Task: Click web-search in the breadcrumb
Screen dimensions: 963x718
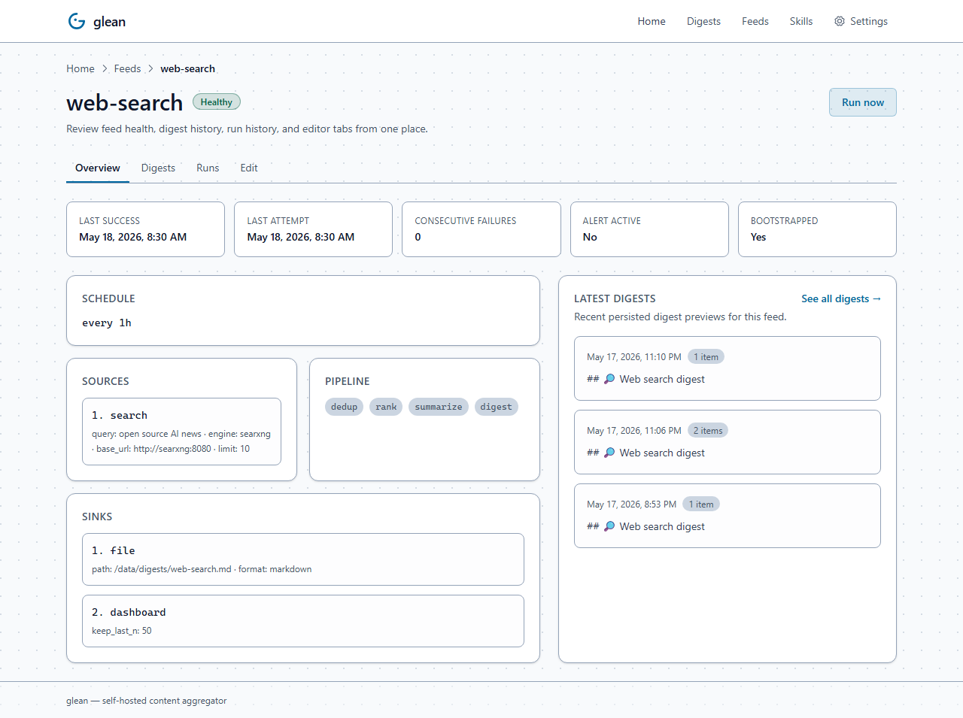Action: click(187, 68)
